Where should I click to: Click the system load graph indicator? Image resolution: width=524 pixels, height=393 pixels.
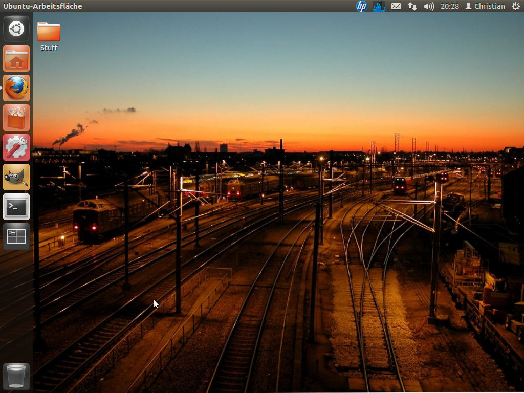[x=379, y=6]
